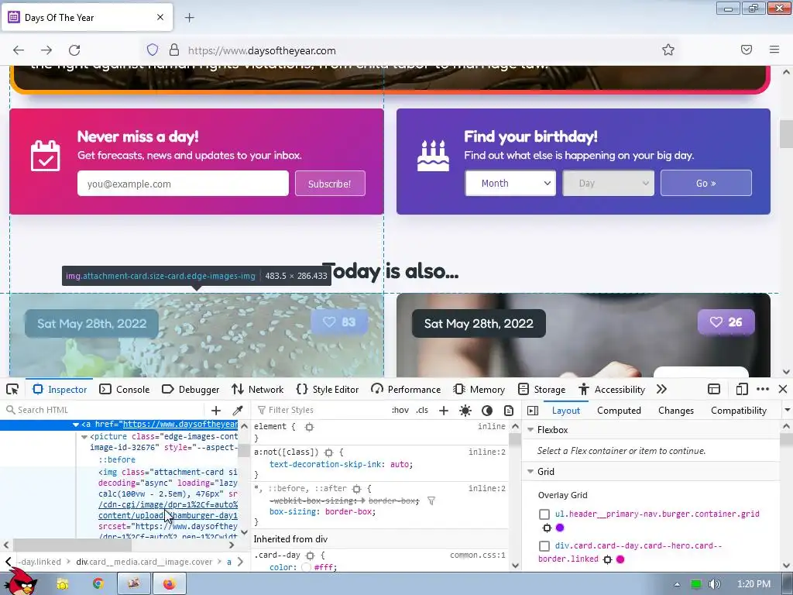Like the card with 83 hearts

coord(339,322)
